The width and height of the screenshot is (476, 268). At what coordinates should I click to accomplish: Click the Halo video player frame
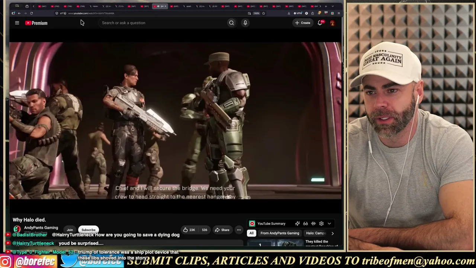pos(175,121)
